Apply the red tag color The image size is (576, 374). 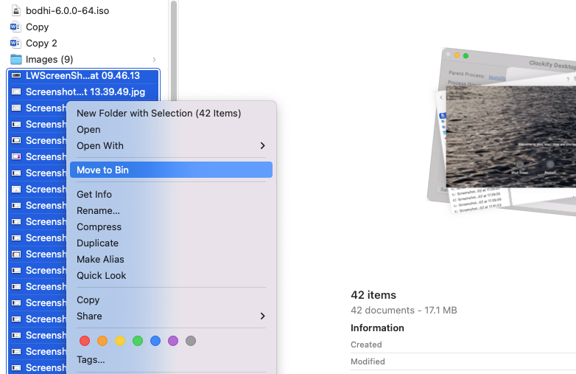(85, 341)
